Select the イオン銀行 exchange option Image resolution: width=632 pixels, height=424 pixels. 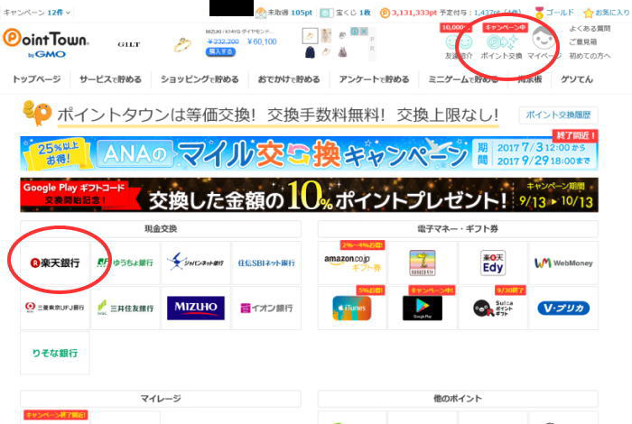pyautogui.click(x=266, y=308)
